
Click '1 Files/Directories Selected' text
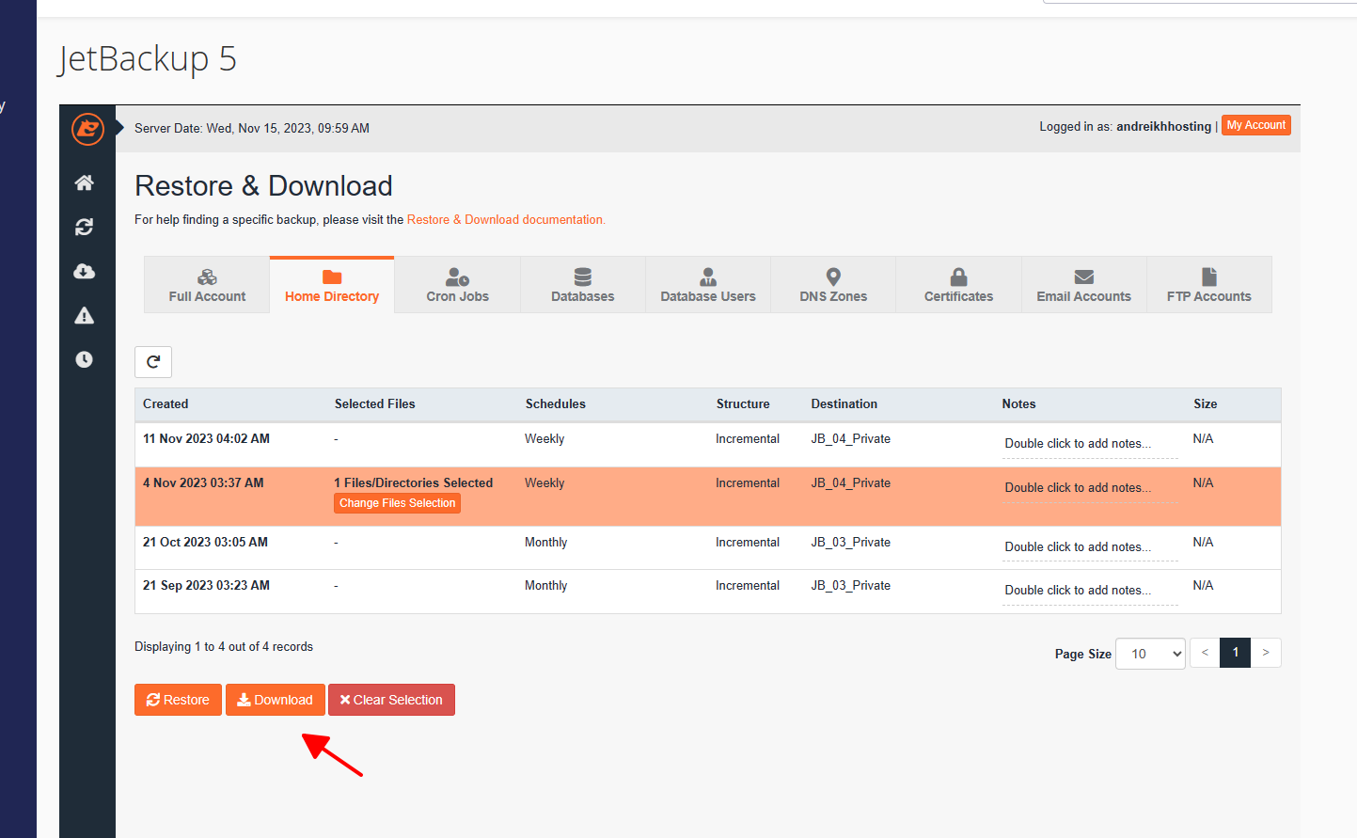point(413,483)
